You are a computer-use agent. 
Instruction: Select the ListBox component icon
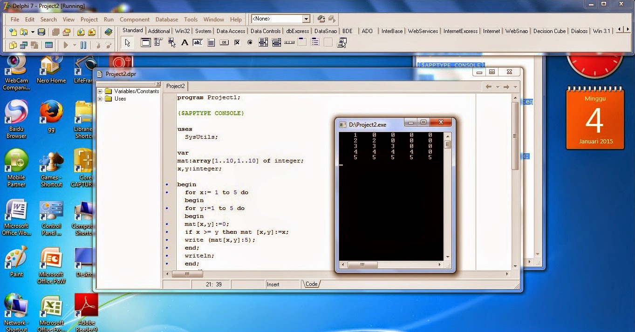pyautogui.click(x=263, y=42)
